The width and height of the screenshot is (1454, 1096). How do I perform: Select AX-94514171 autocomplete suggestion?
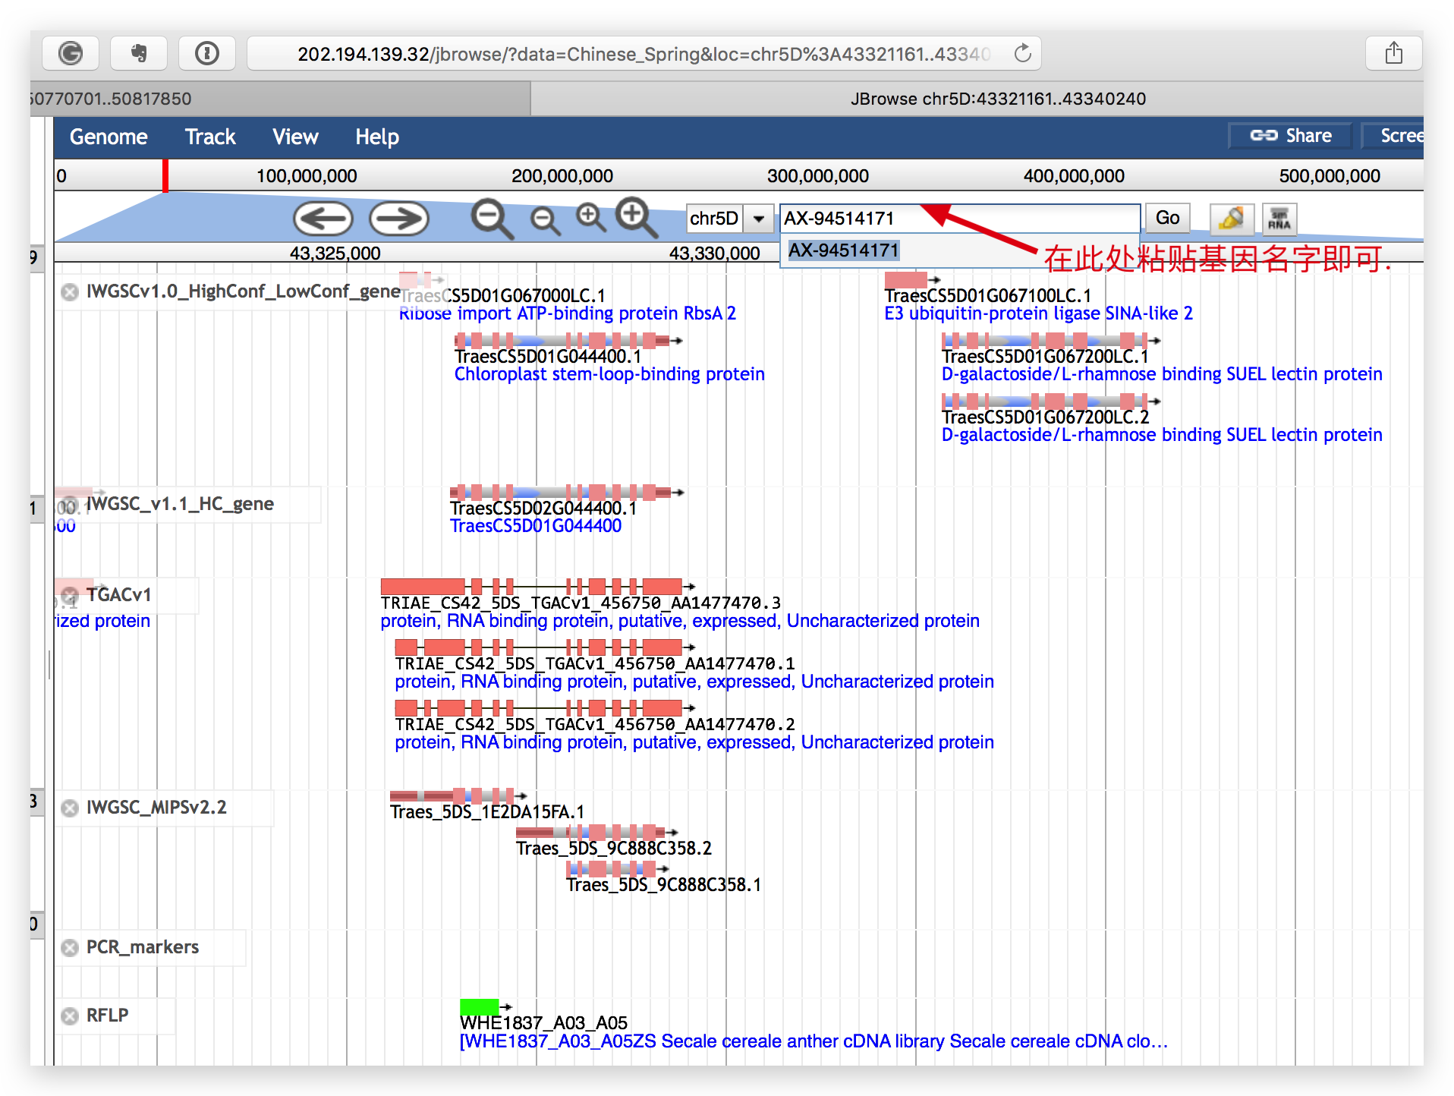[843, 250]
